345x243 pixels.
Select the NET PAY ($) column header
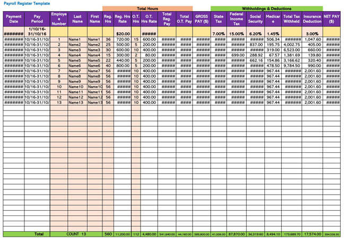(332, 19)
